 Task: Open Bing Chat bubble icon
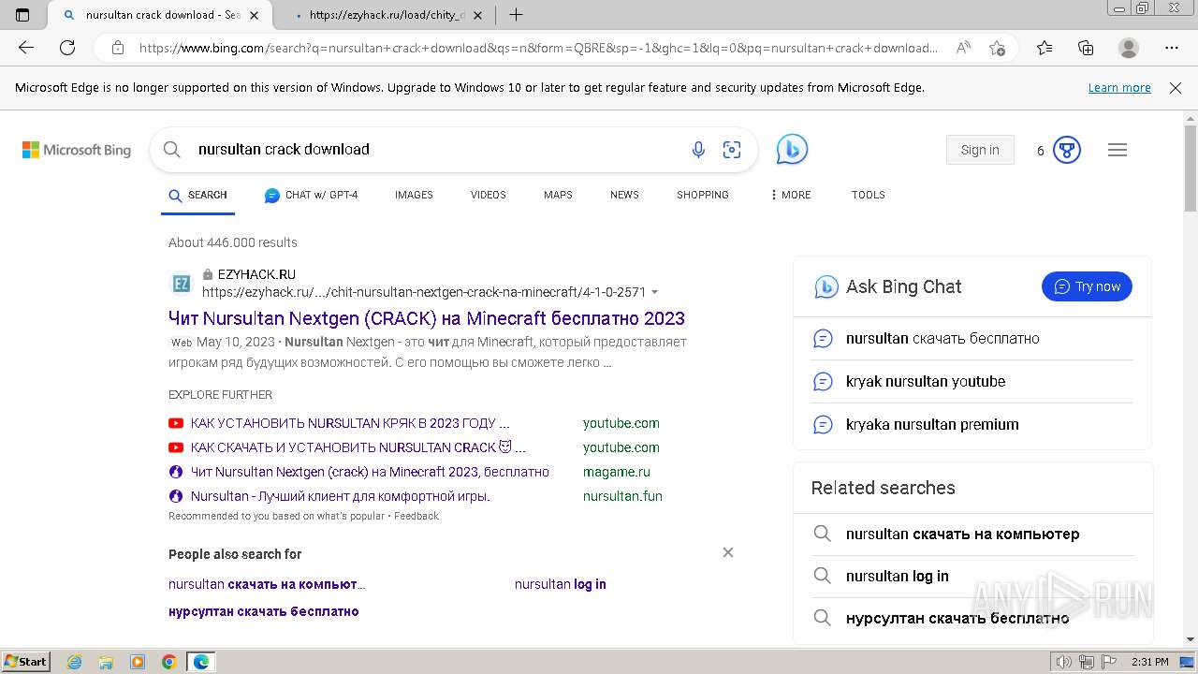point(792,149)
